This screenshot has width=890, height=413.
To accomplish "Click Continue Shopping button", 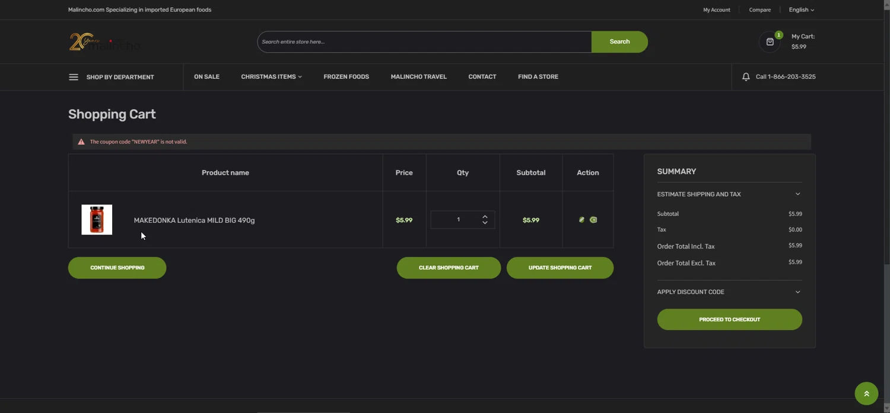I will [117, 268].
